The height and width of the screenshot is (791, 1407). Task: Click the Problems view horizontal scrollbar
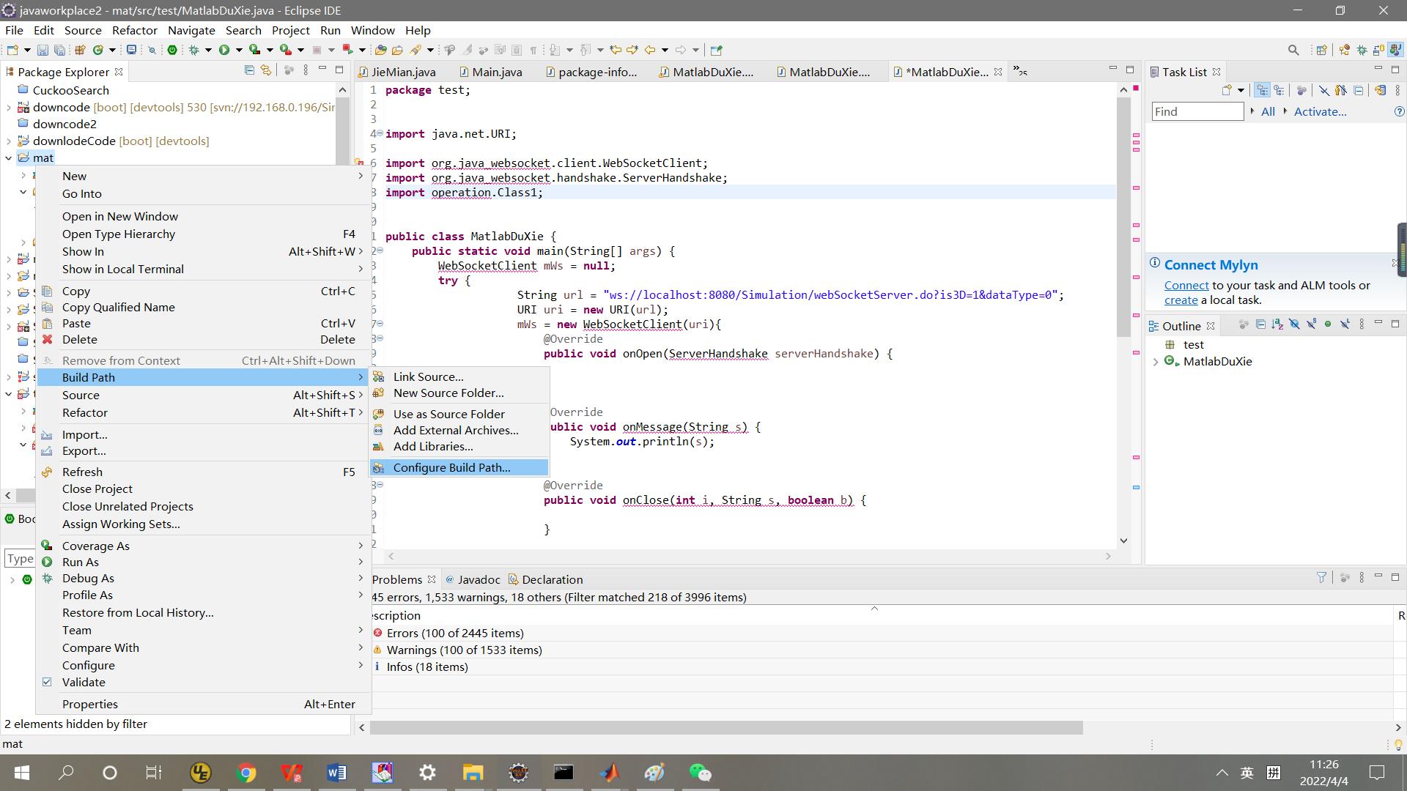(725, 727)
